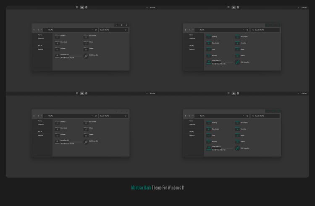Refresh the top-right Explorer window

click(247, 30)
